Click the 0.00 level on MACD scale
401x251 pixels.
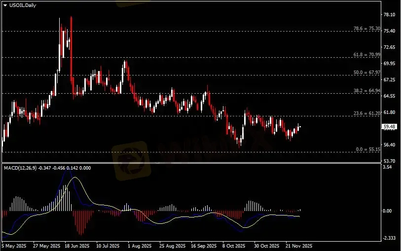[388, 211]
